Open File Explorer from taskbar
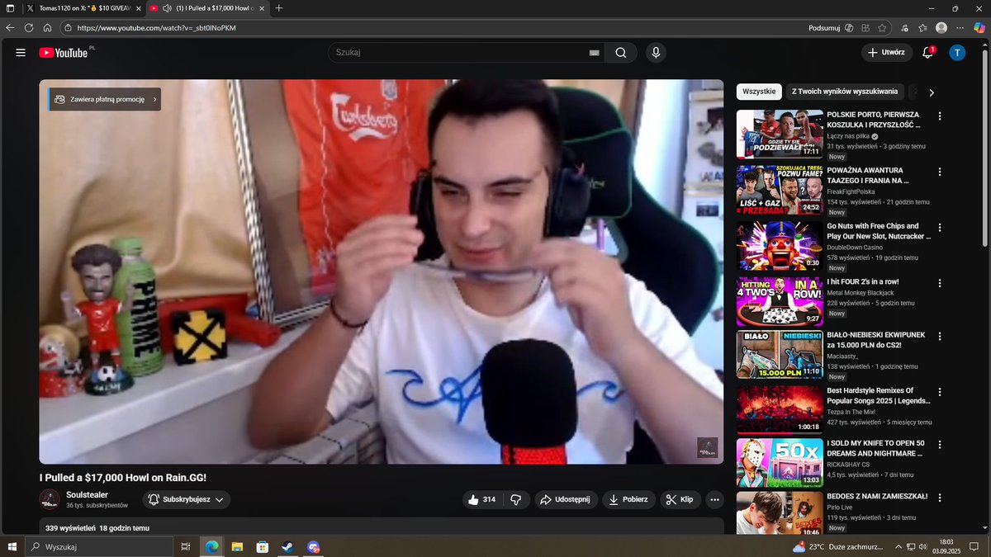Viewport: 991px width, 557px height. coord(236,546)
